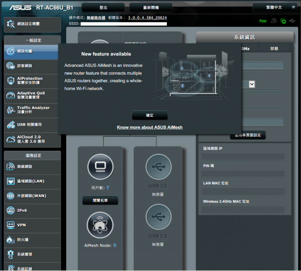
Task: Open the 區域網路(LAN) icon
Action: click(10, 181)
